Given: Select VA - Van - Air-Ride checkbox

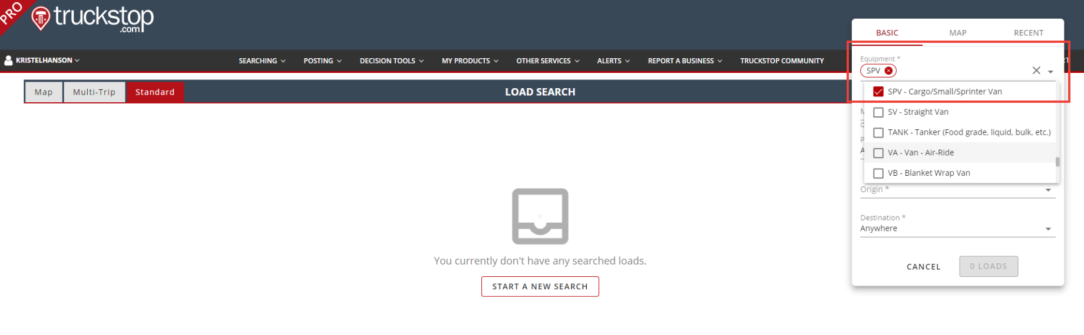Looking at the screenshot, I should (878, 153).
